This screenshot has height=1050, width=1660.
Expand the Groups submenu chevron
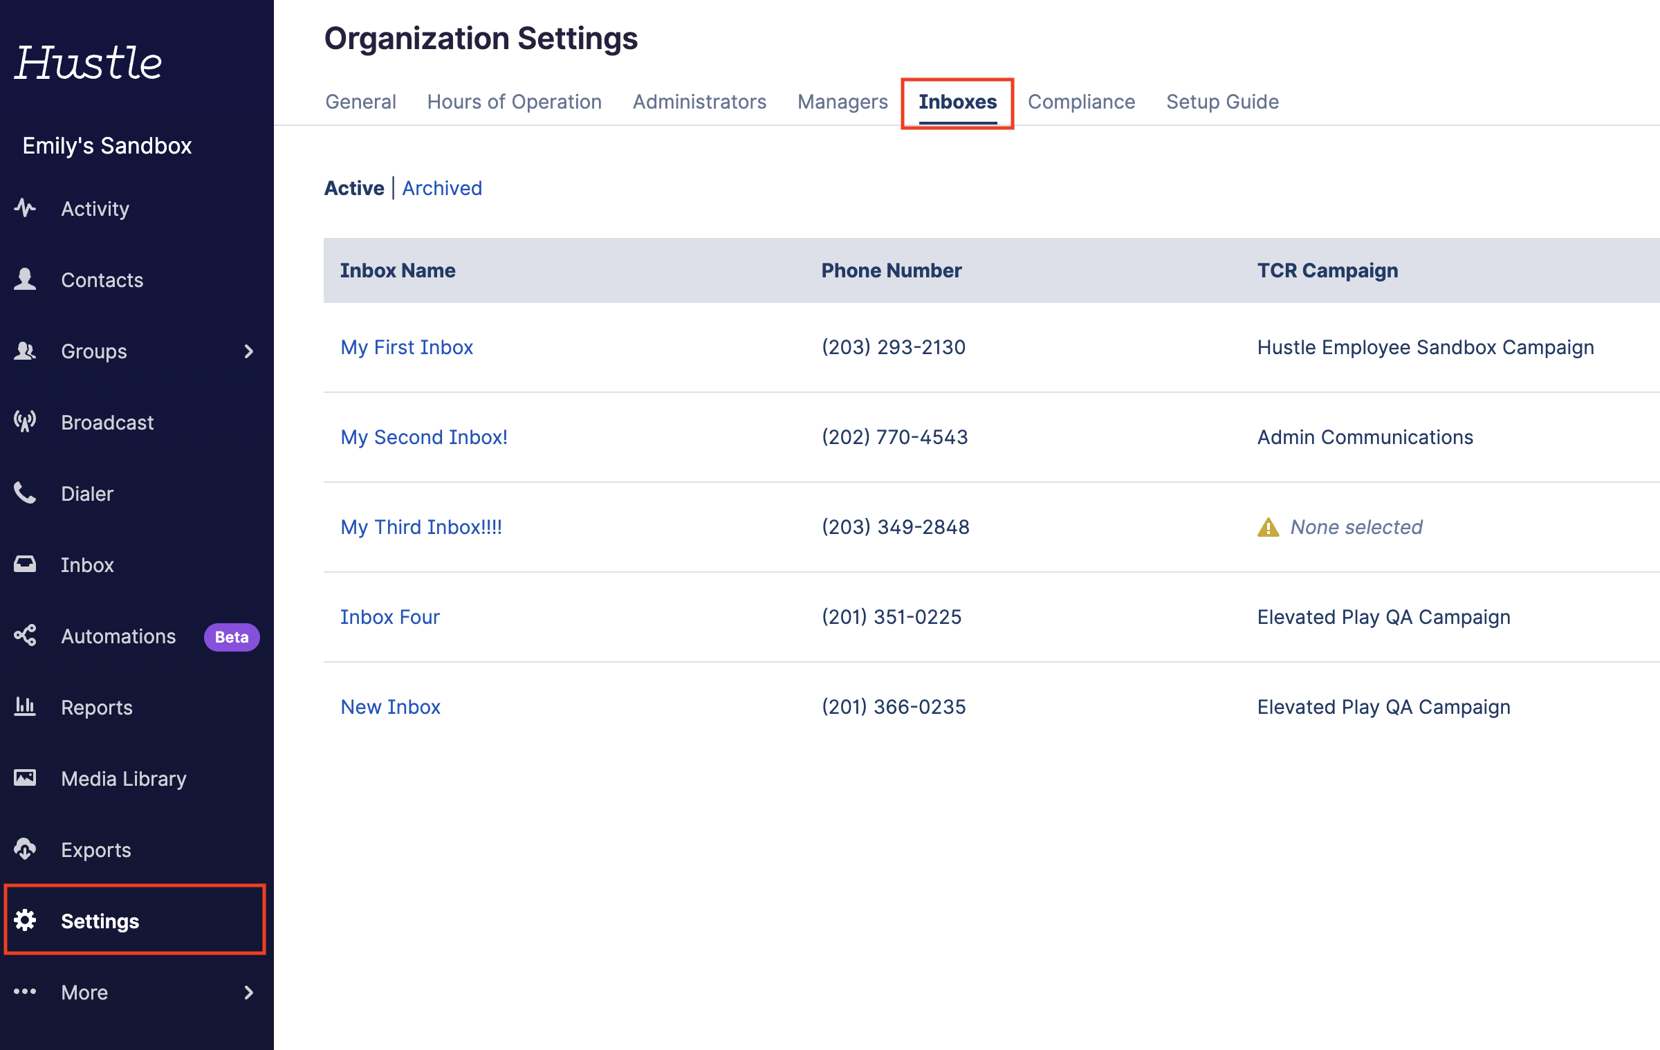pyautogui.click(x=249, y=351)
